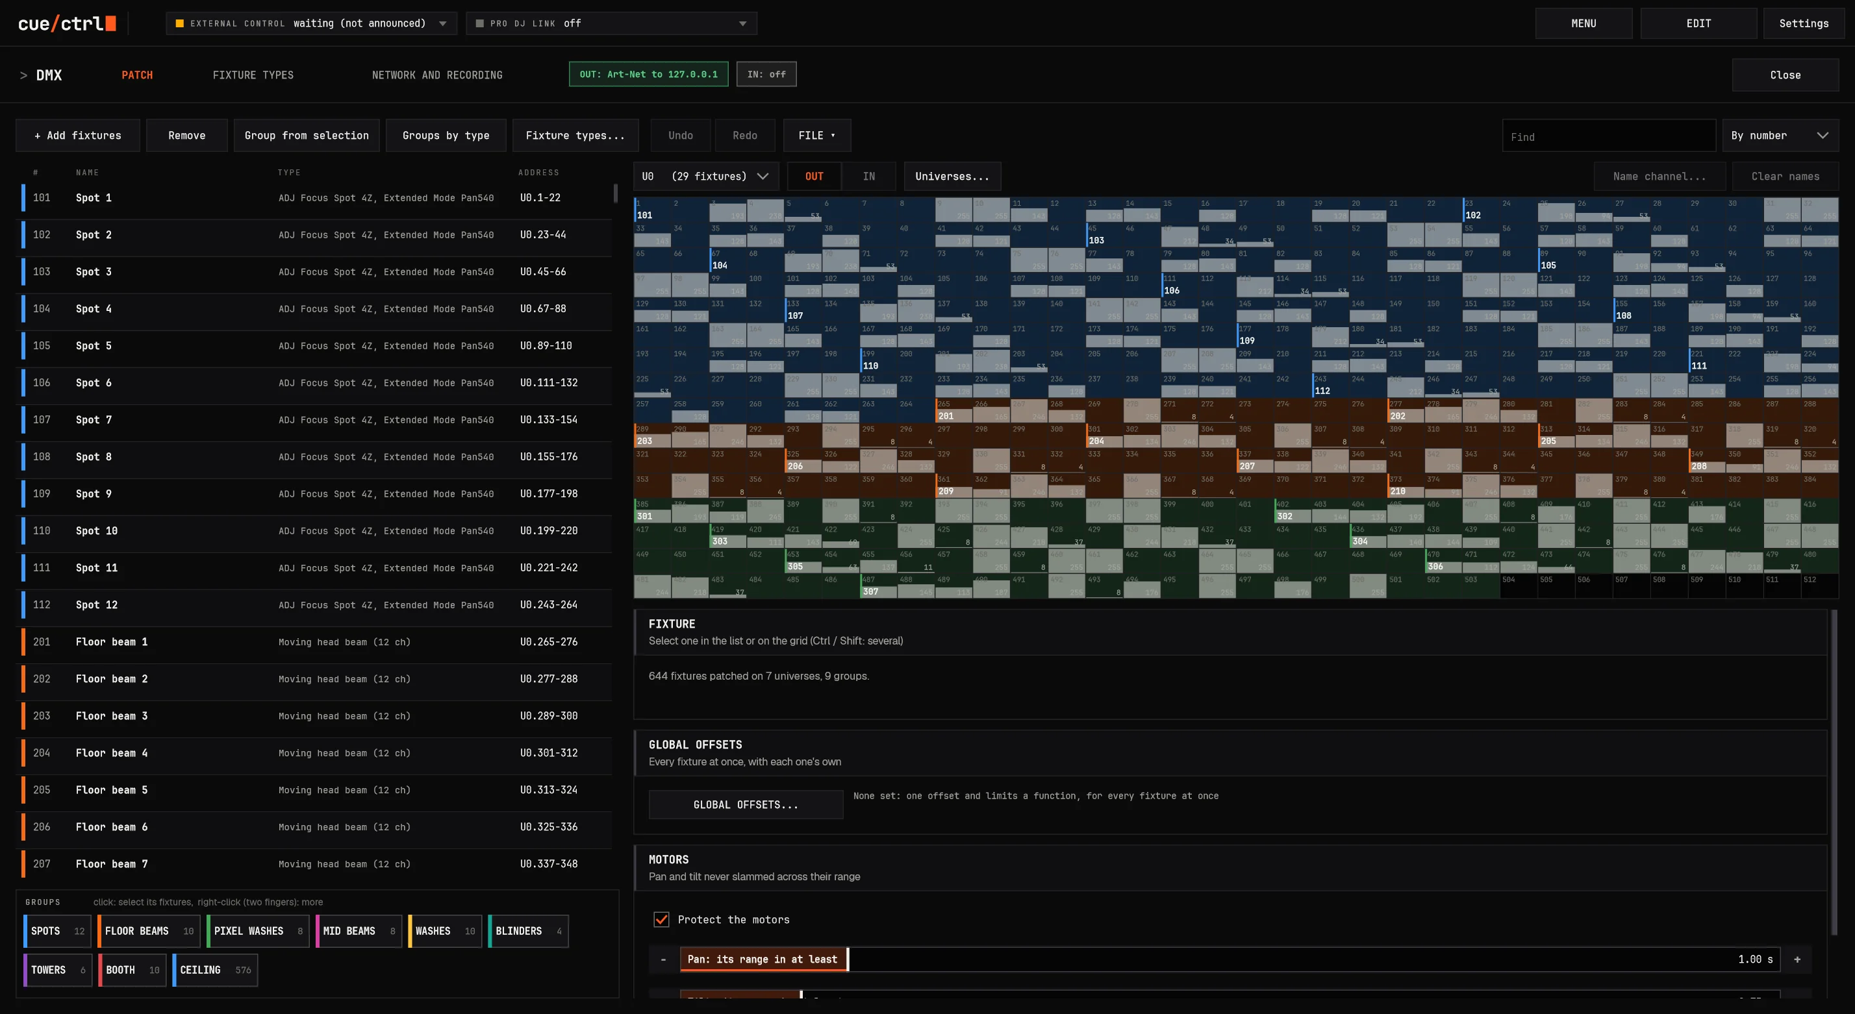Select the FLOOR BEAMS group chip
Viewport: 1855px width, 1014px height.
[x=148, y=932]
